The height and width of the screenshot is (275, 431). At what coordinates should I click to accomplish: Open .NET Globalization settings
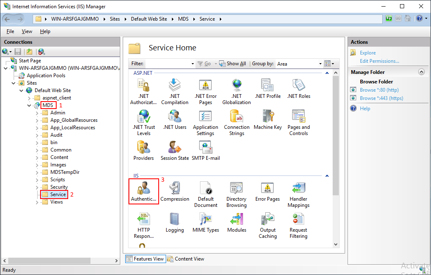[236, 92]
